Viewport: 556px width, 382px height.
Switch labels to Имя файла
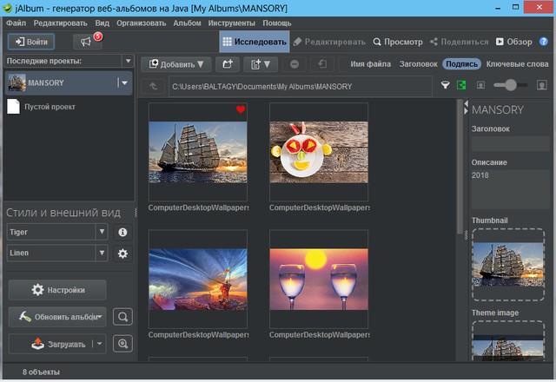(x=370, y=64)
